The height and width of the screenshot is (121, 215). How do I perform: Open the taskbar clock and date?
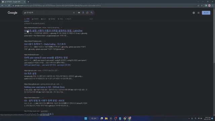pos(207,118)
